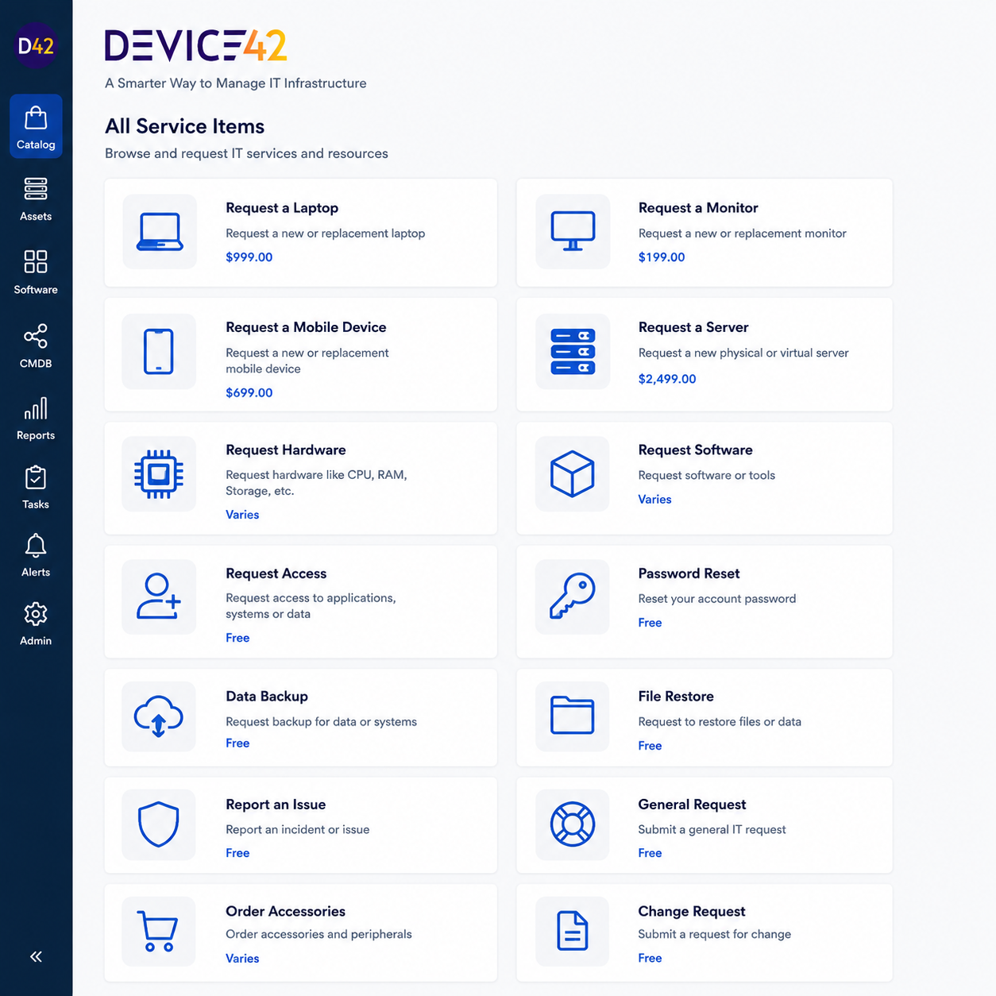Click the phone icon on Request a Mobile Device

click(x=159, y=351)
